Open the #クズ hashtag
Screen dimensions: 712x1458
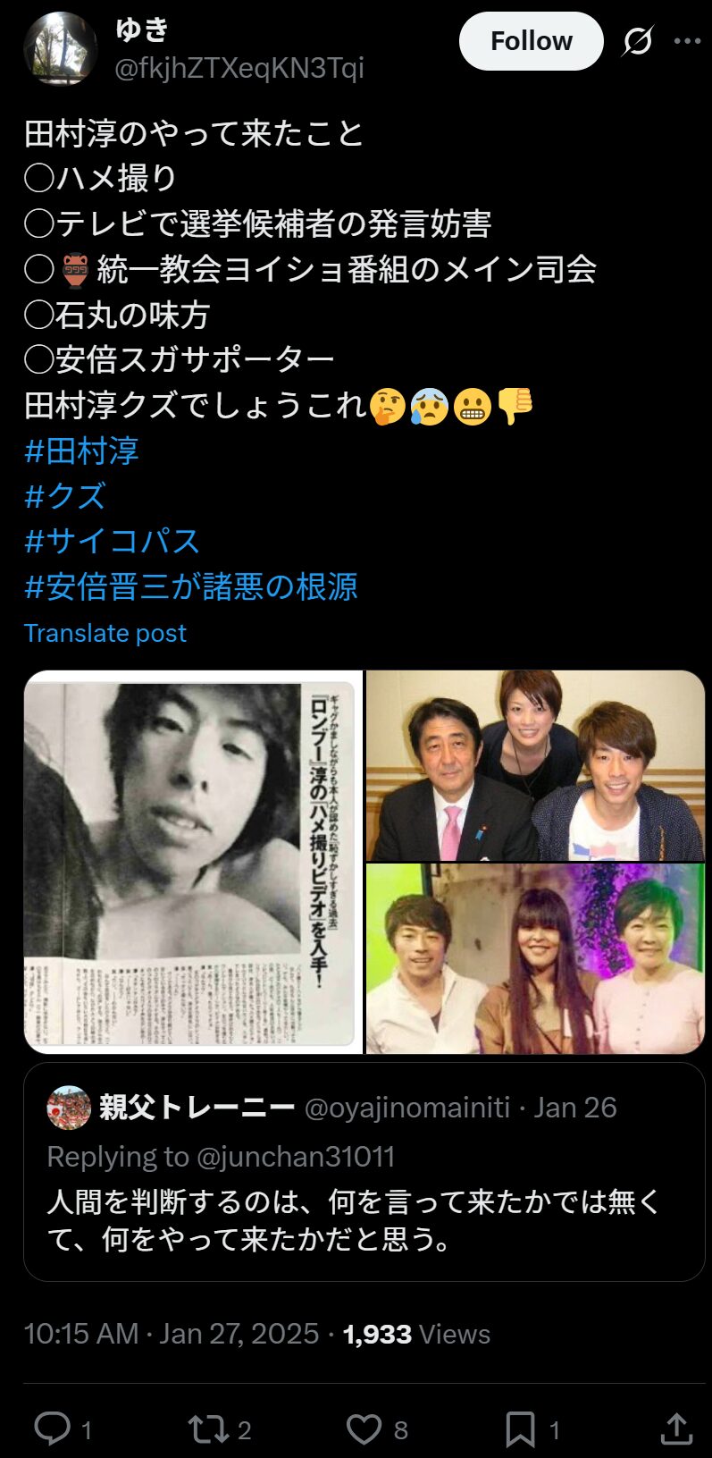[65, 496]
